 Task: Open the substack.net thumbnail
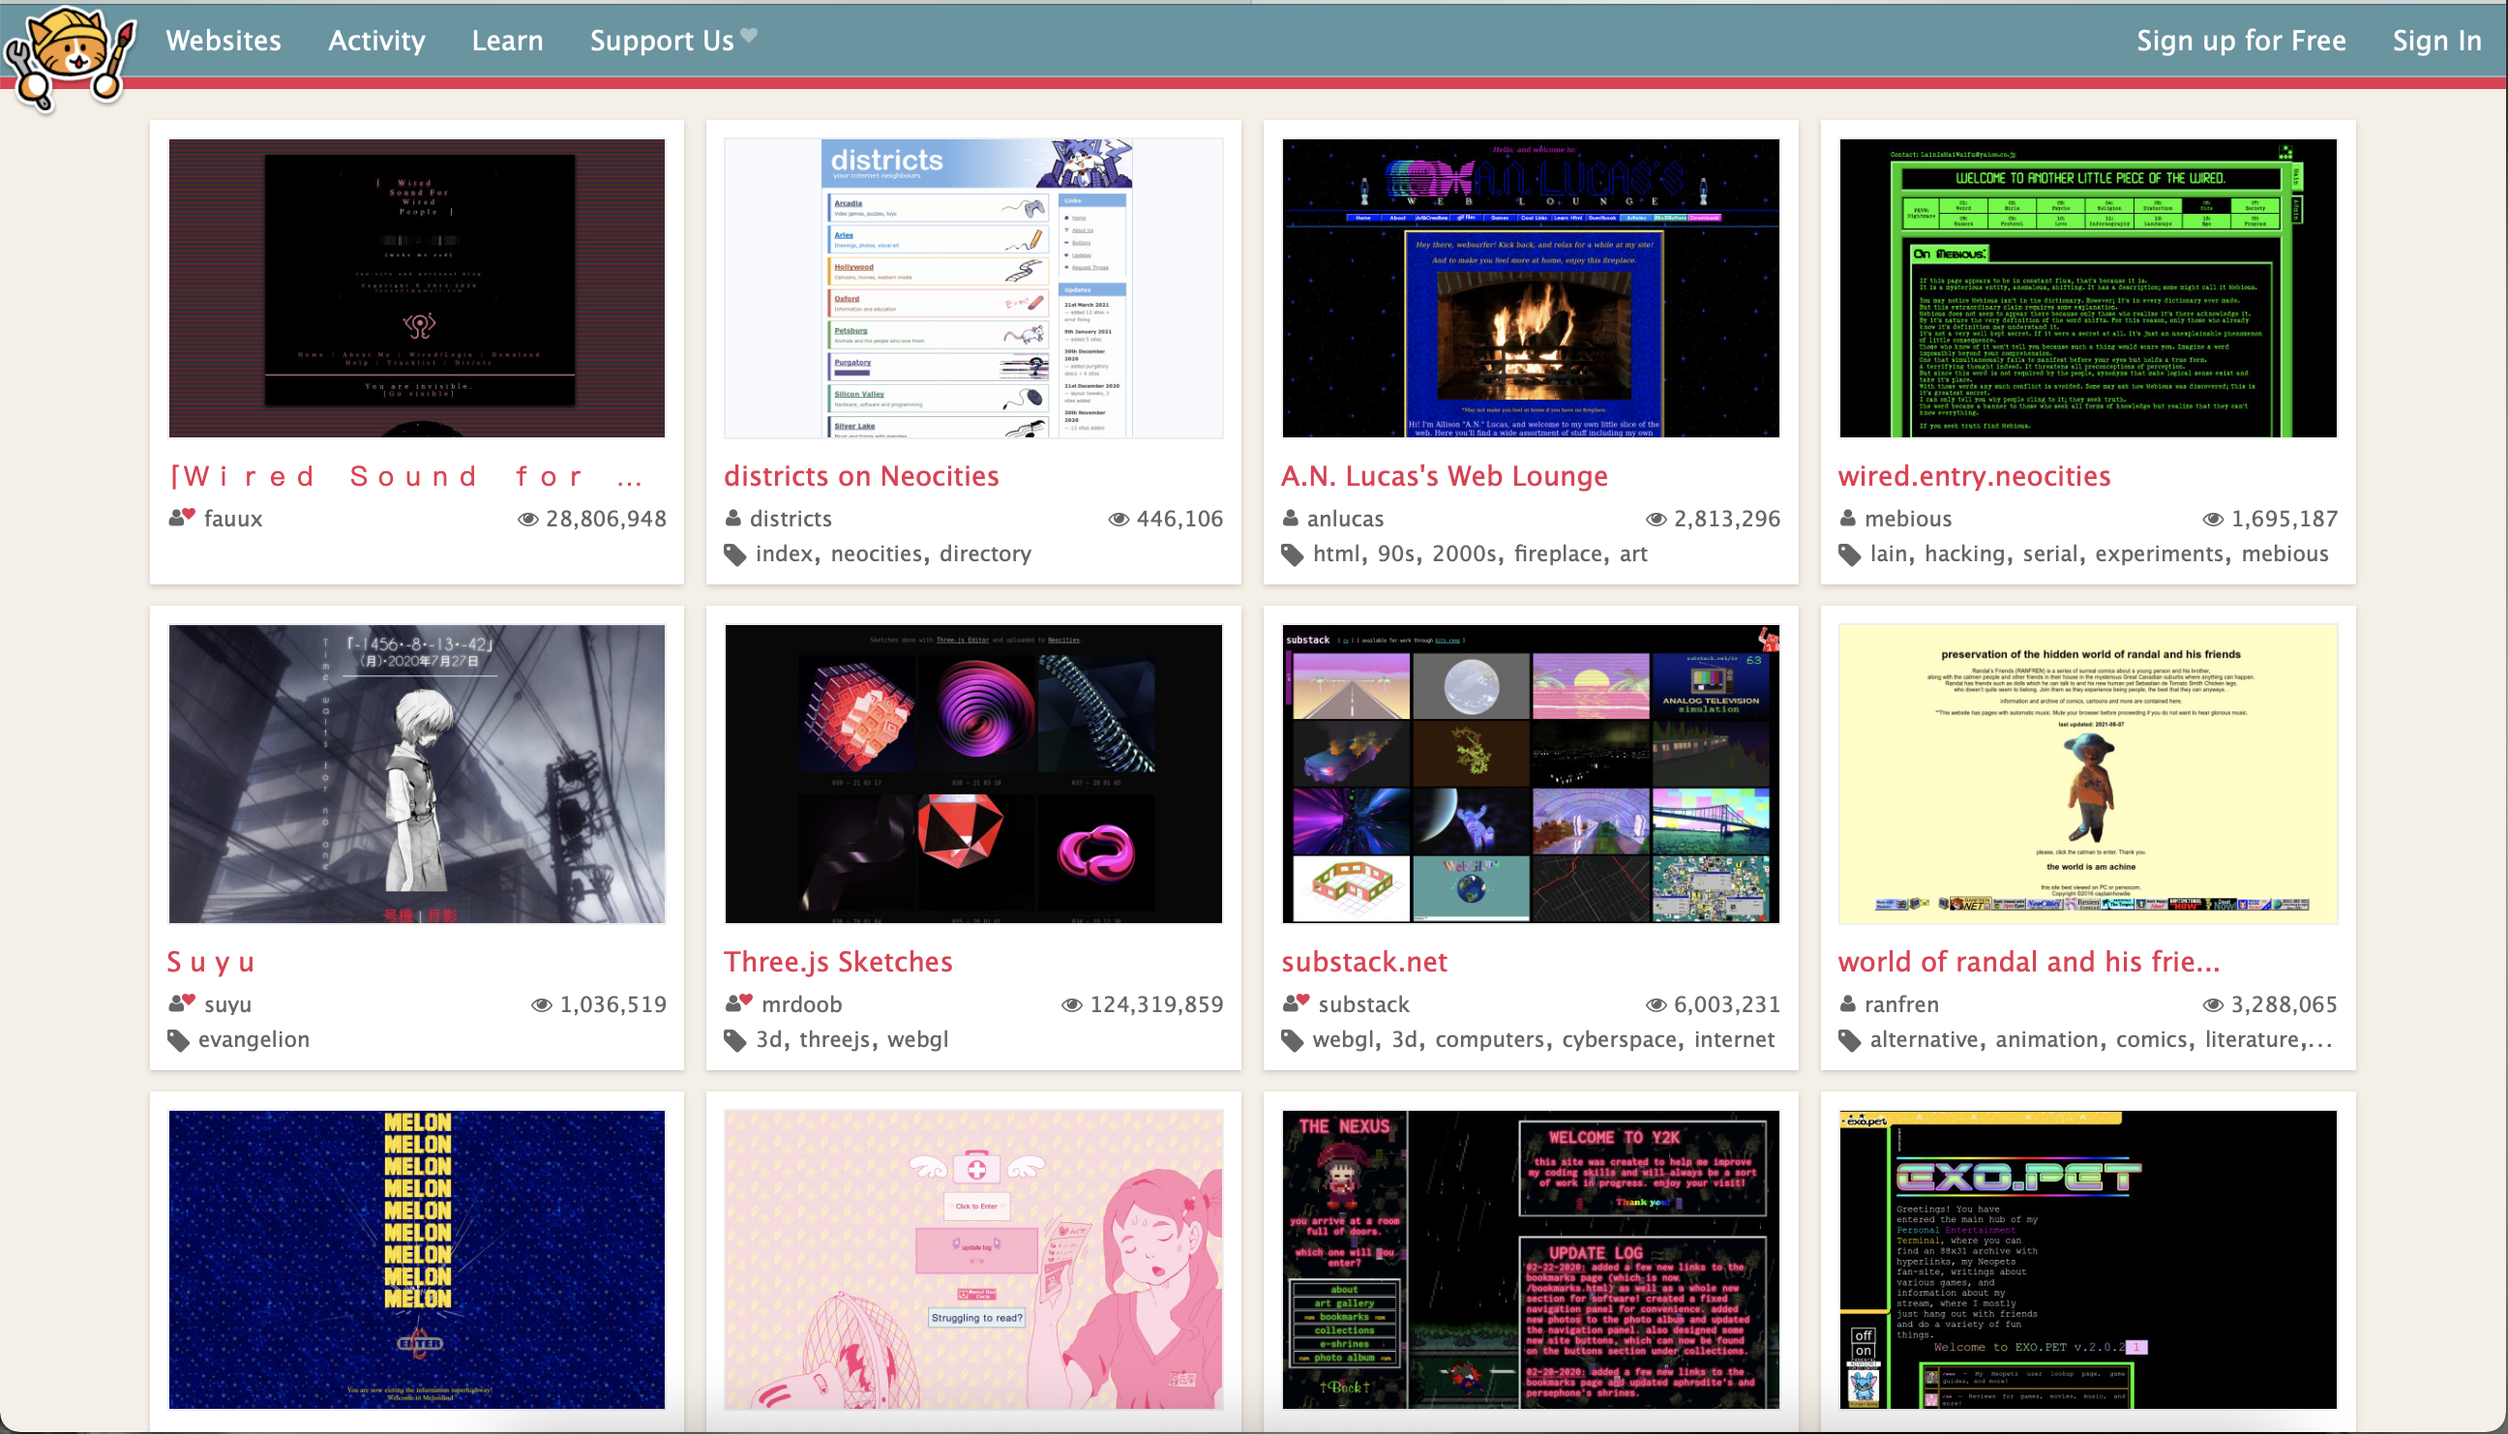click(x=1530, y=773)
